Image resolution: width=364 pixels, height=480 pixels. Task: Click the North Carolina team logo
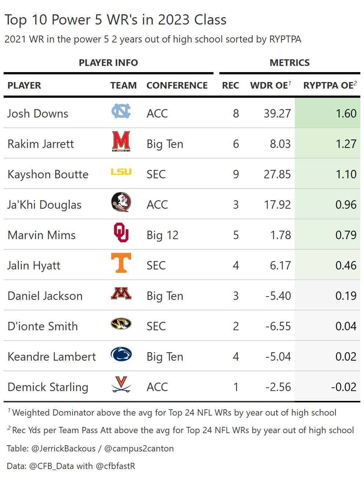click(x=121, y=111)
